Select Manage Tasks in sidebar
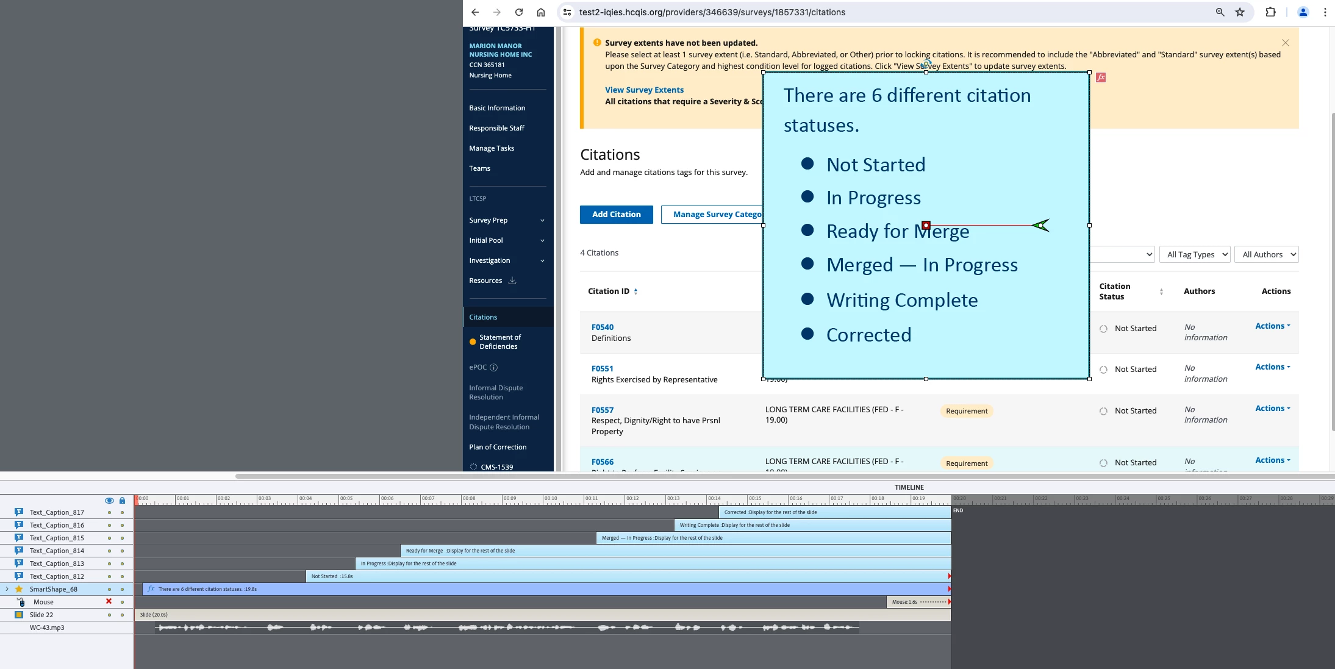This screenshot has height=669, width=1335. pyautogui.click(x=492, y=148)
